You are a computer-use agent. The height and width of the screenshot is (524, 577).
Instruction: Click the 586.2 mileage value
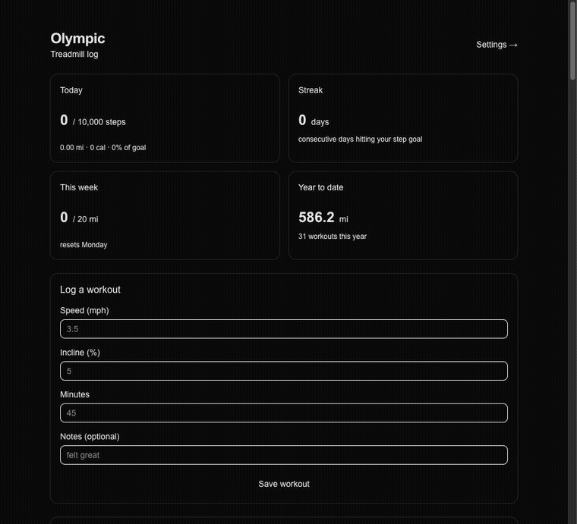click(317, 217)
